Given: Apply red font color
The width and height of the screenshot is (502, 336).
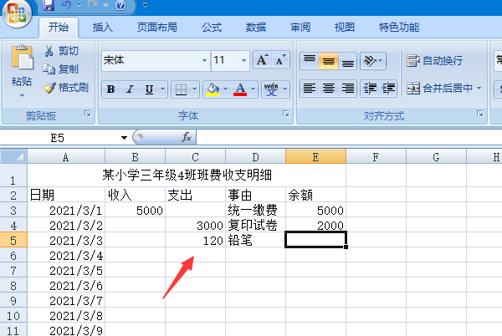Looking at the screenshot, I should [240, 89].
